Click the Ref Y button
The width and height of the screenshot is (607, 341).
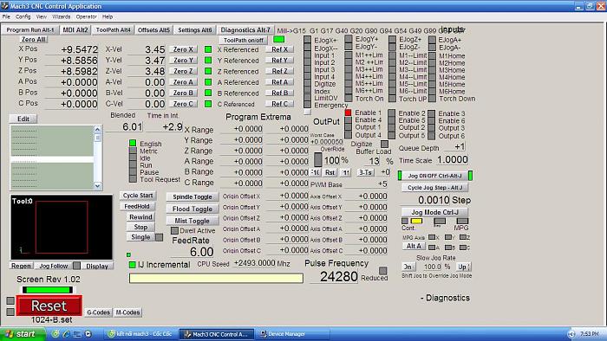pyautogui.click(x=279, y=61)
